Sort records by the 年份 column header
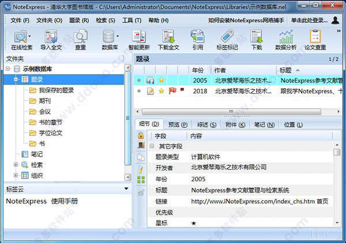The image size is (346, 243). pos(200,70)
